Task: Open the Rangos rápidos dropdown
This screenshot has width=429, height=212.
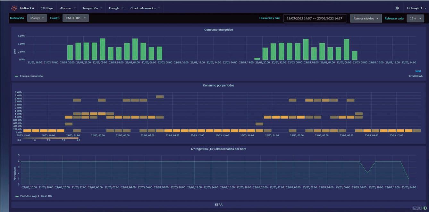Action: click(x=366, y=19)
